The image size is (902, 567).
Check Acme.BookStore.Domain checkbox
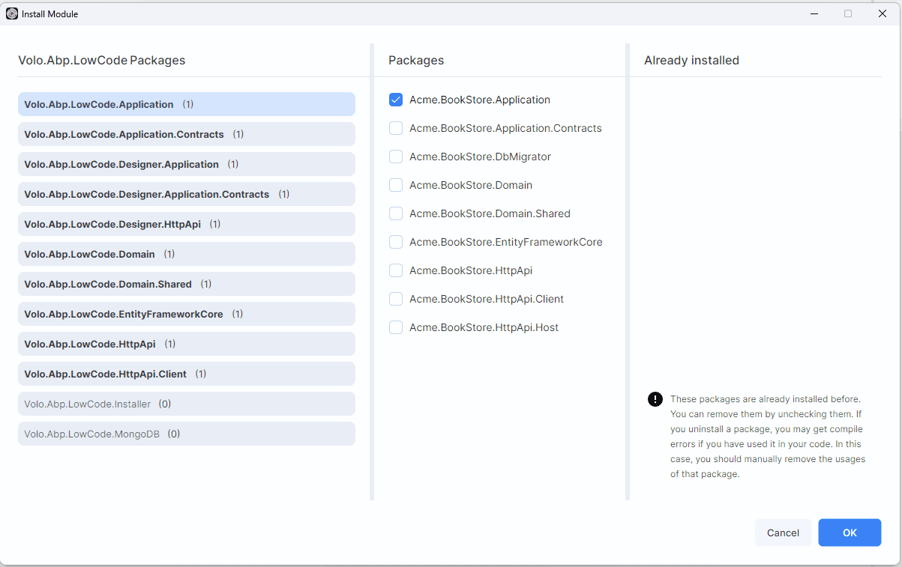tap(396, 185)
